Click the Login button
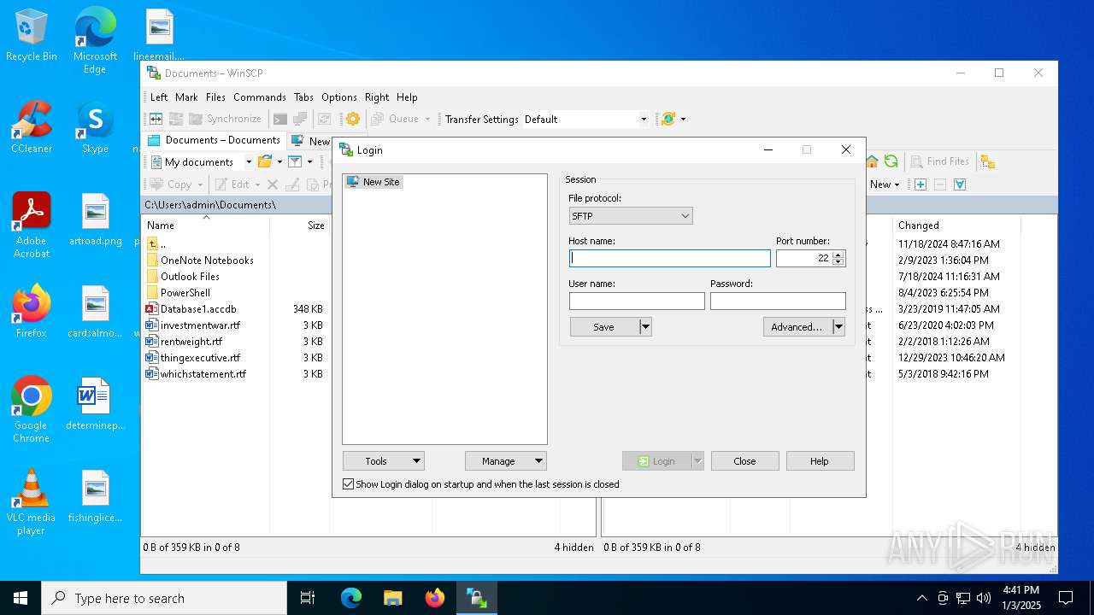This screenshot has height=615, width=1094. 656,460
